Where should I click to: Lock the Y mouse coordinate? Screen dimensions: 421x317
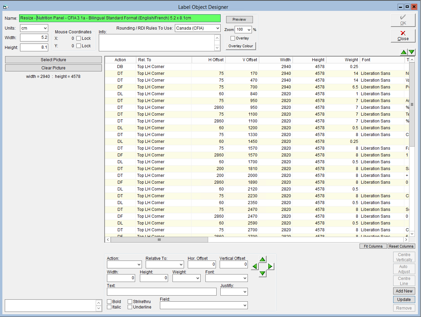(x=78, y=46)
